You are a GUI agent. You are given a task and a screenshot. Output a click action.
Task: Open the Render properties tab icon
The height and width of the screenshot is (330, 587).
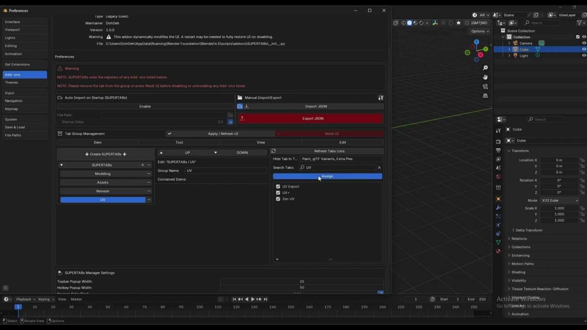(498, 142)
